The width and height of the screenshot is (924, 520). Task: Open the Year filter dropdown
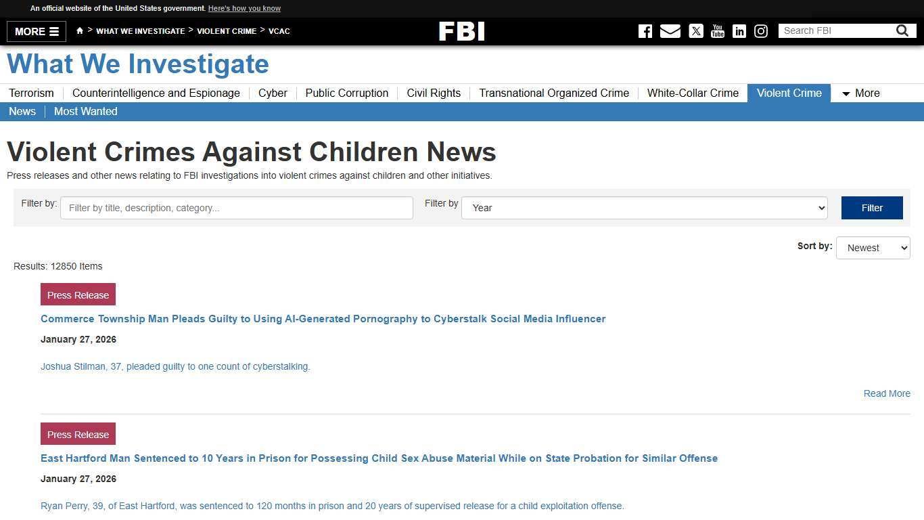[x=643, y=208]
